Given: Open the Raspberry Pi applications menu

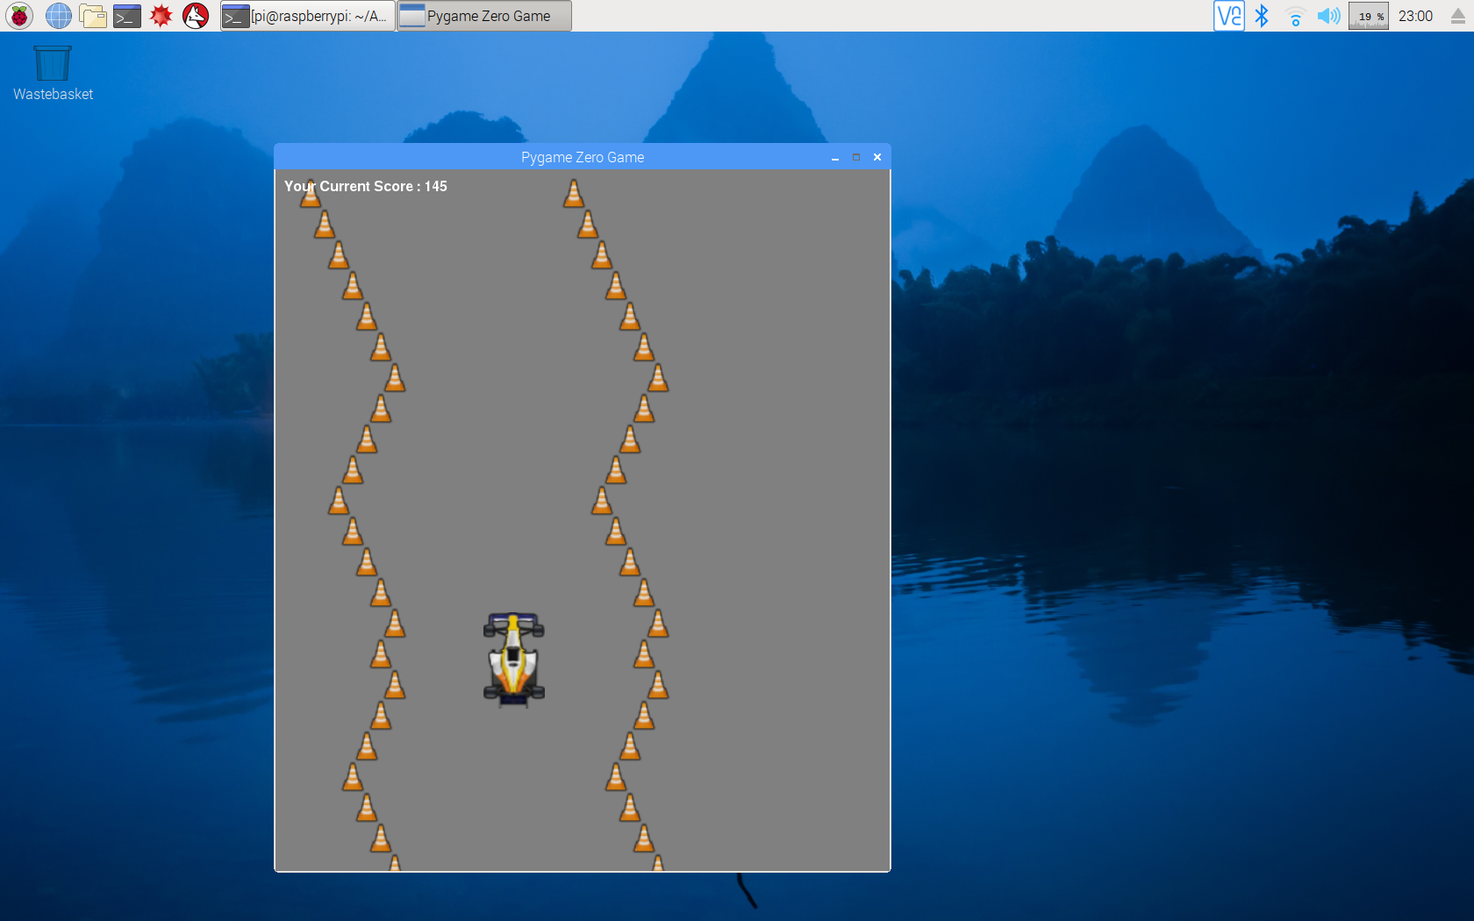Looking at the screenshot, I should (18, 15).
